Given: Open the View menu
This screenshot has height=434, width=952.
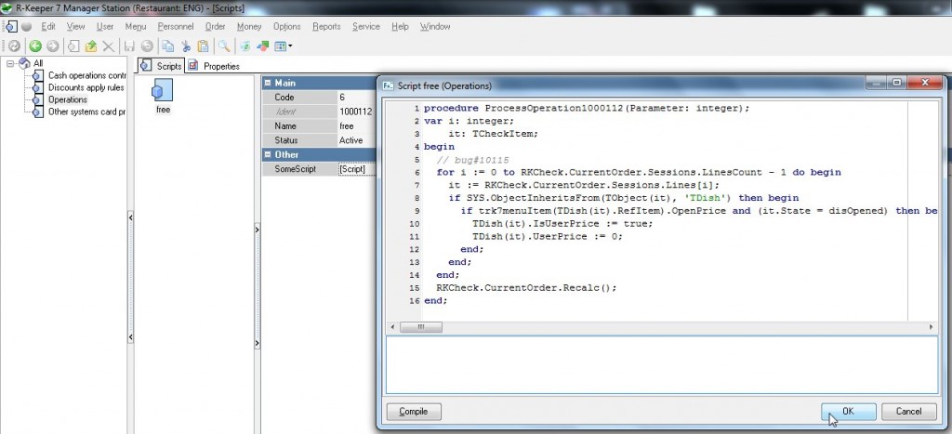Looking at the screenshot, I should [x=76, y=27].
